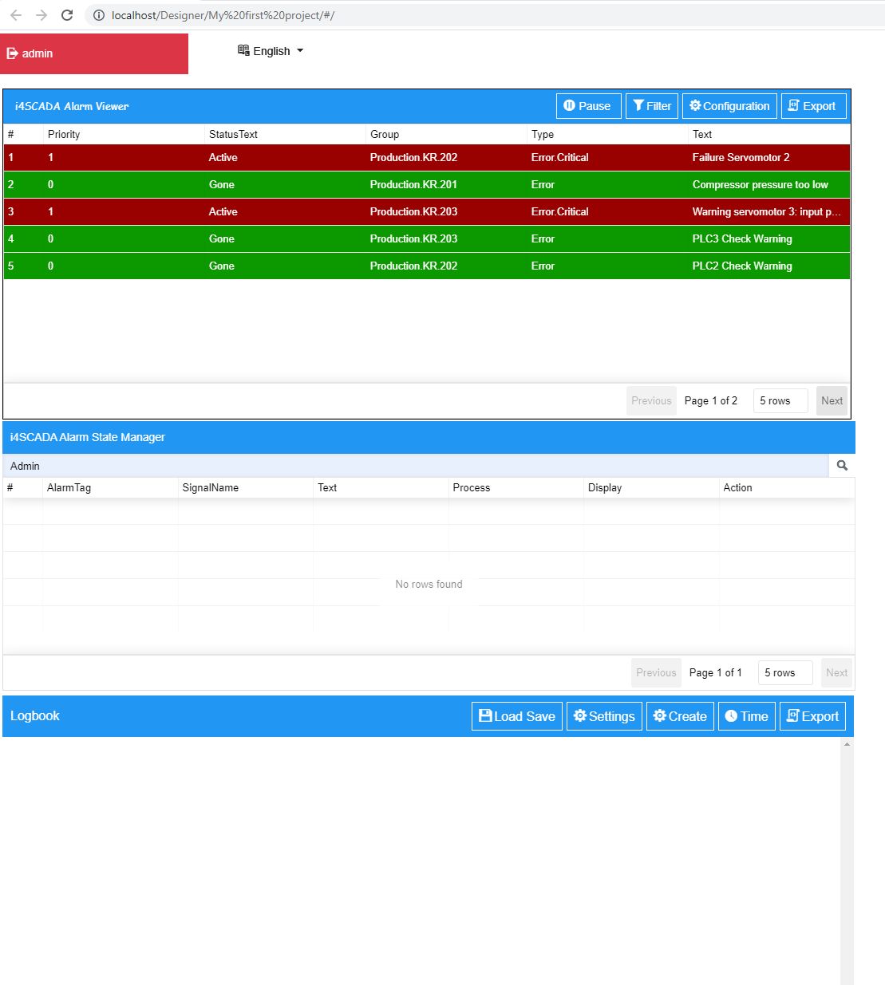Create a new Logbook entry
The image size is (885, 985).
pos(680,716)
